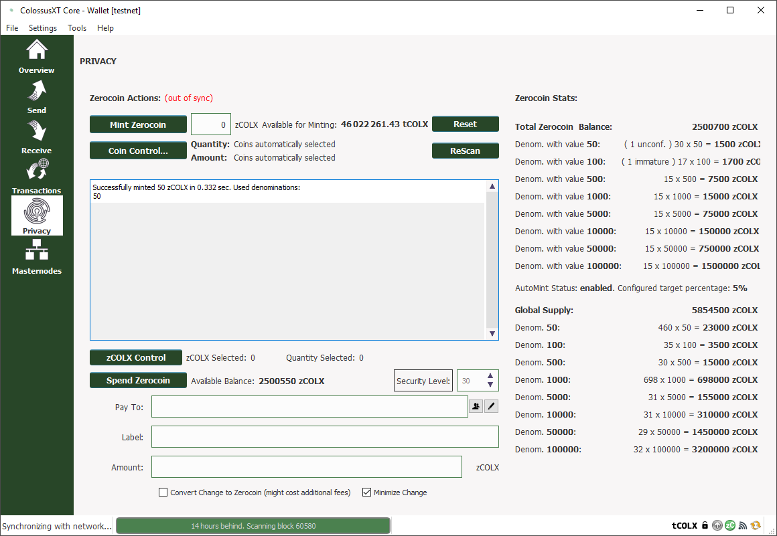The height and width of the screenshot is (536, 777).
Task: Click the Security Level value field
Action: tap(471, 381)
